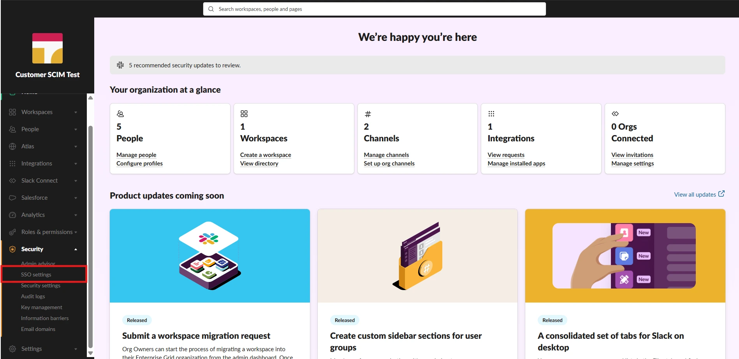Open Email domains under Security
The image size is (739, 359).
pos(38,329)
